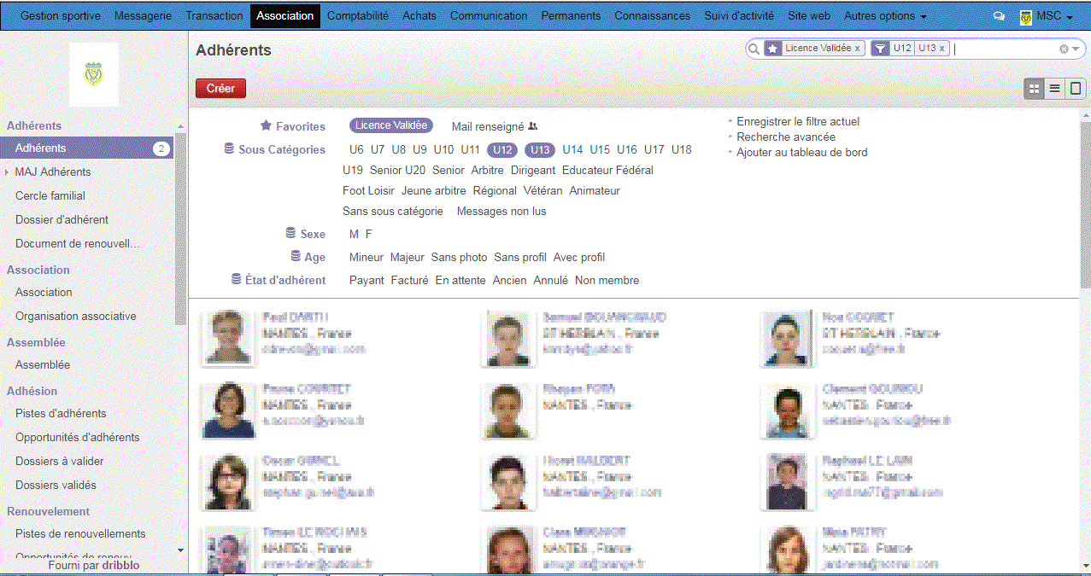
Task: Open the MSC user menu
Action: pyautogui.click(x=1047, y=16)
